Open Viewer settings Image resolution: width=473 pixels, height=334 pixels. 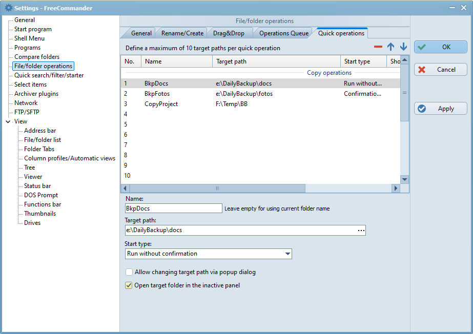click(33, 177)
